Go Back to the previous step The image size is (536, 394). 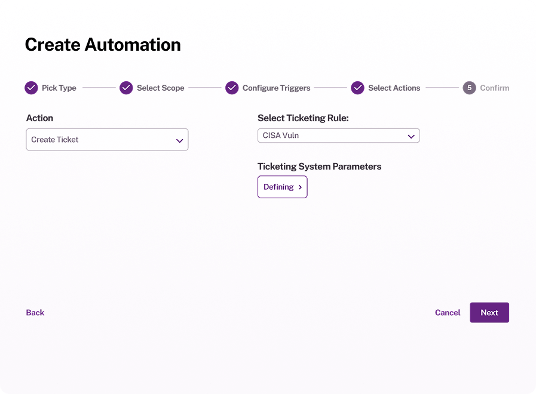pyautogui.click(x=35, y=312)
